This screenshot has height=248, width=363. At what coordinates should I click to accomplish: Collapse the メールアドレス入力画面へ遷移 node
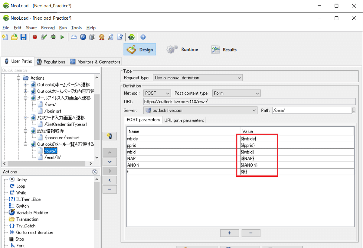(x=26, y=98)
